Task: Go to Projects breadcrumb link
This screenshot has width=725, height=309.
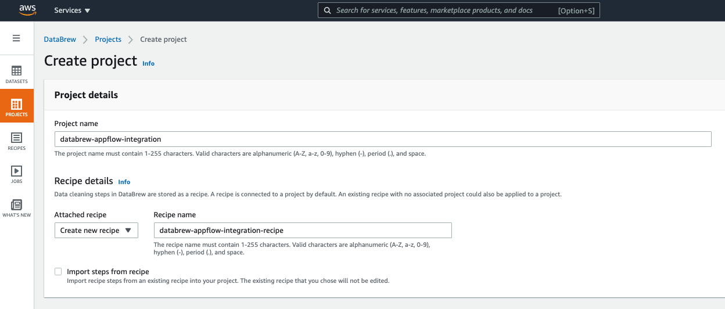Action: coord(108,39)
